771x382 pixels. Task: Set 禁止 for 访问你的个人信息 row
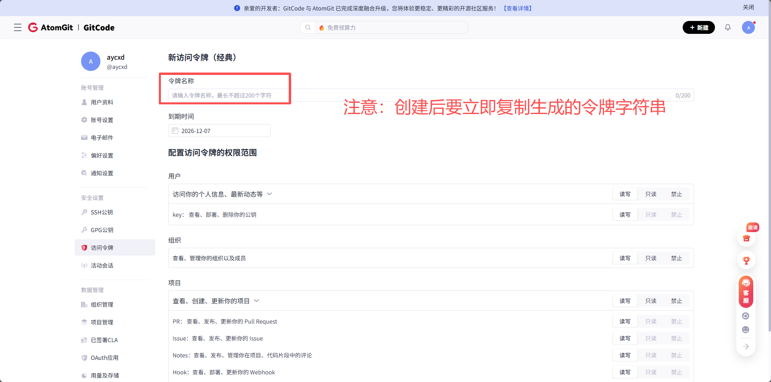coord(677,194)
